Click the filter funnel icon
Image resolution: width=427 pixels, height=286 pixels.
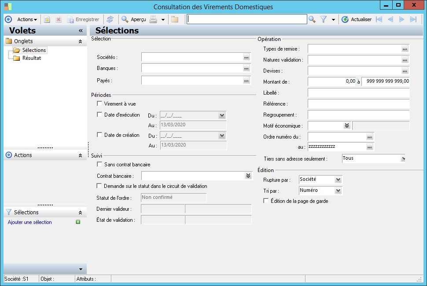click(x=324, y=19)
